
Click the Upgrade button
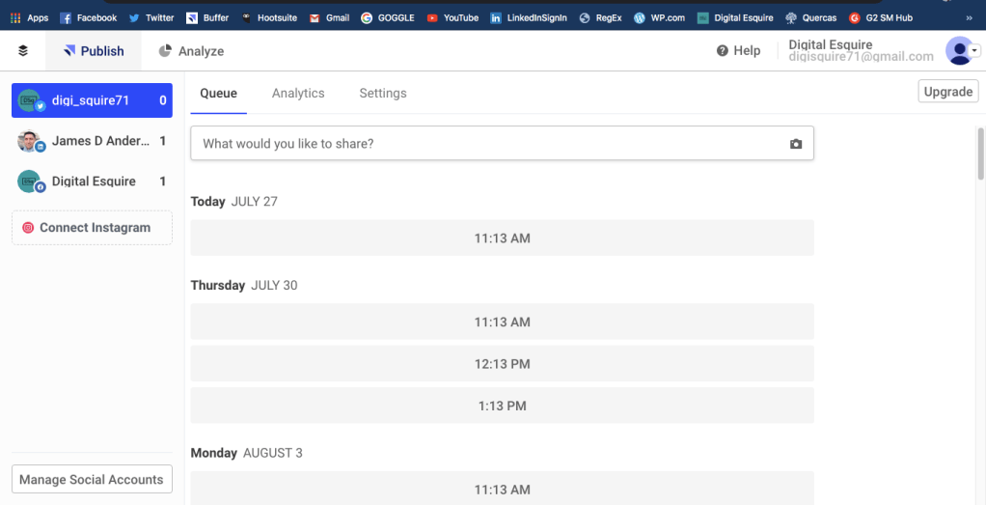coord(947,92)
